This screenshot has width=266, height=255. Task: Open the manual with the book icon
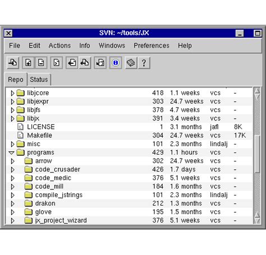[x=131, y=63]
